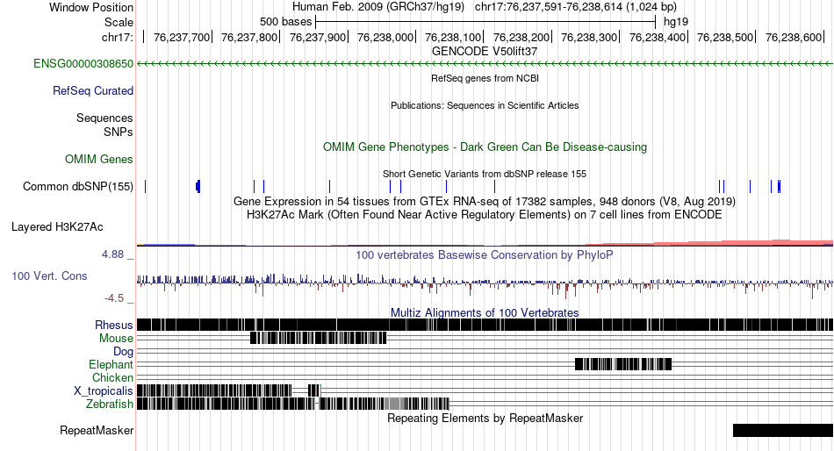Open the Layered H3K27Ac track label

(x=57, y=227)
